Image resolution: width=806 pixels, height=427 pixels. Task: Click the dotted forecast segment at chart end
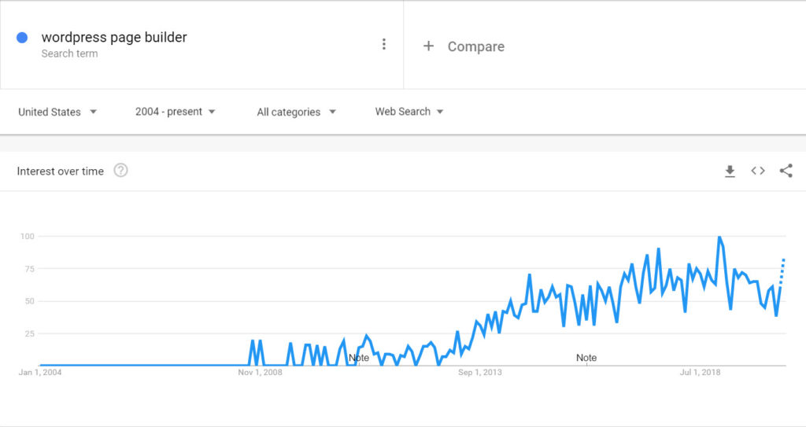782,271
